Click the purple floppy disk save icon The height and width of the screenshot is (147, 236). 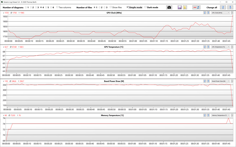(180, 7)
